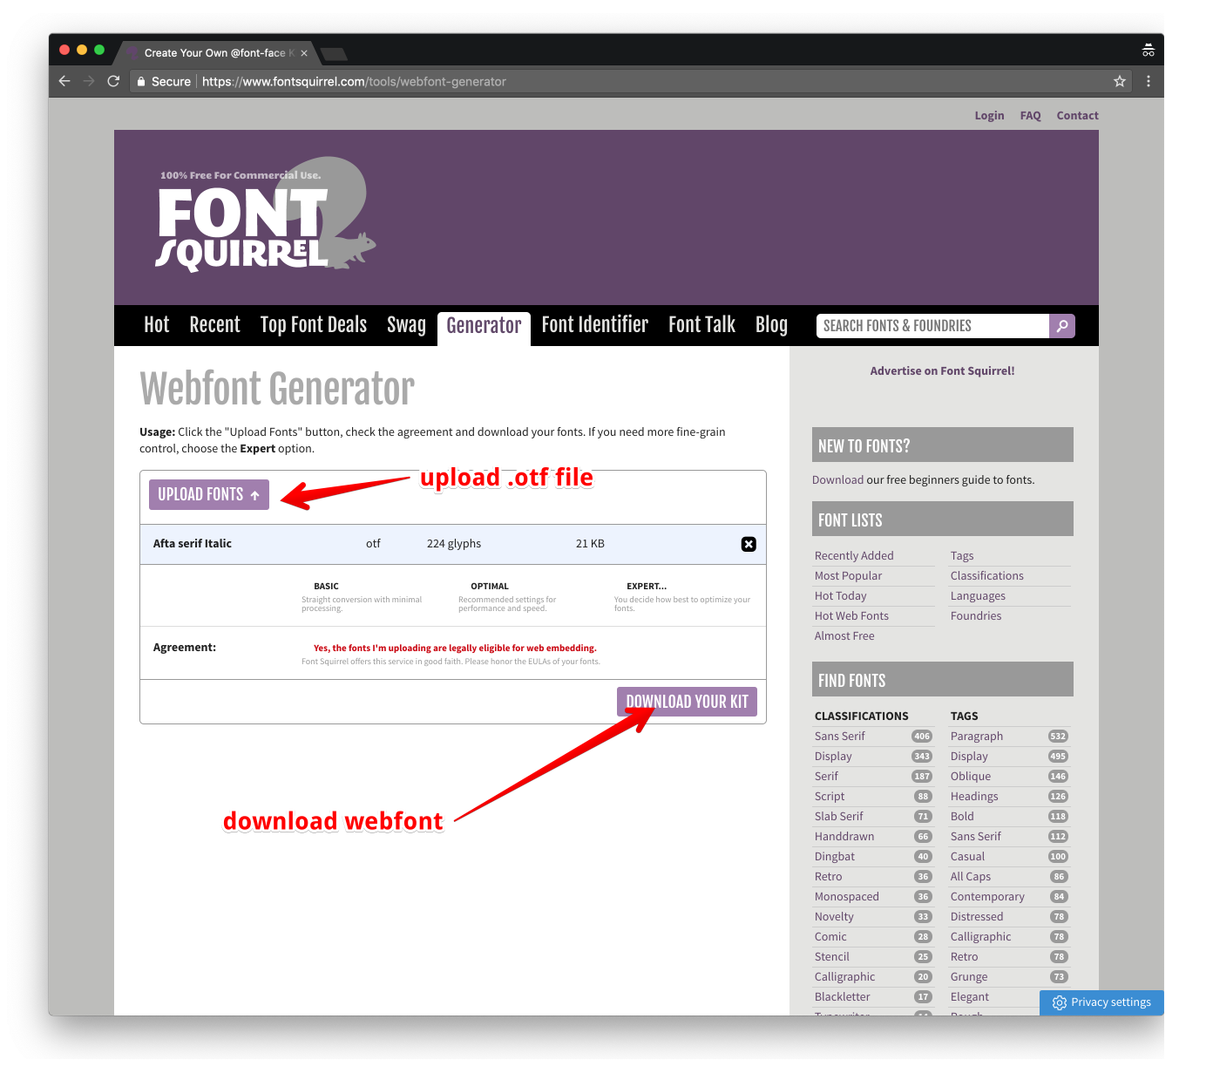The height and width of the screenshot is (1080, 1213).
Task: Select the Generator tab
Action: pos(484,326)
